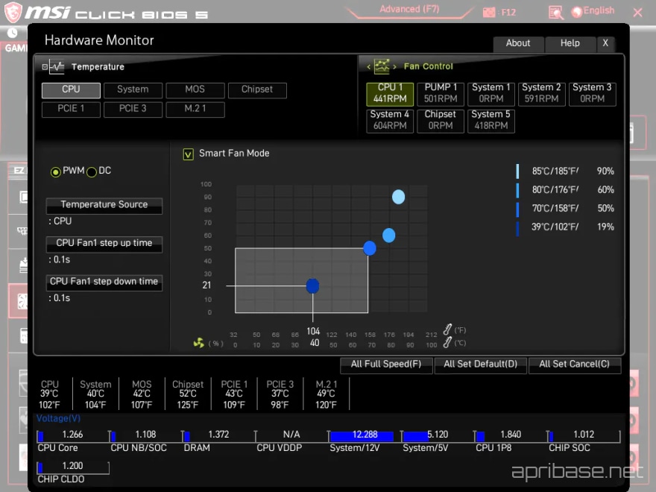This screenshot has height=492, width=656.
Task: Select the M.2 1 temperature tab
Action: [195, 109]
